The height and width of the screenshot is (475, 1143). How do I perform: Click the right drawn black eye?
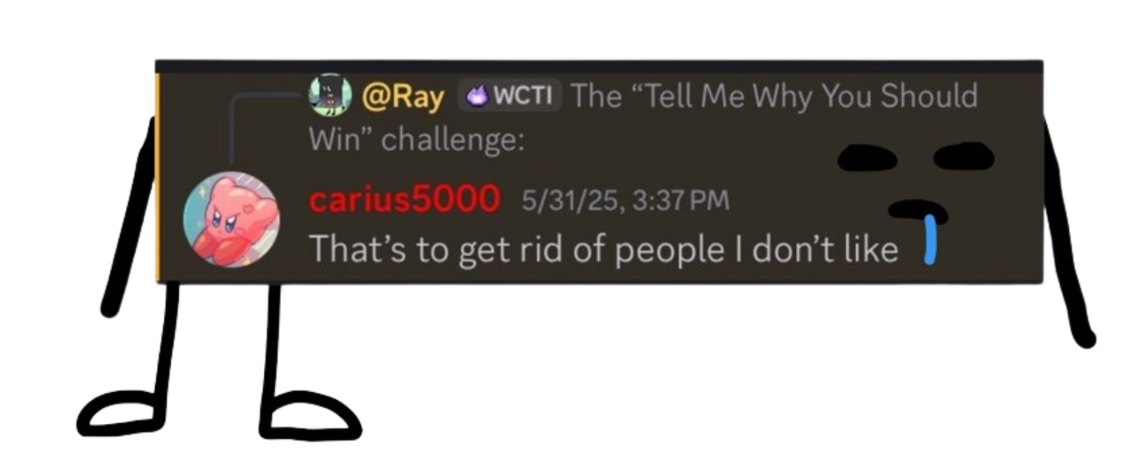point(963,155)
